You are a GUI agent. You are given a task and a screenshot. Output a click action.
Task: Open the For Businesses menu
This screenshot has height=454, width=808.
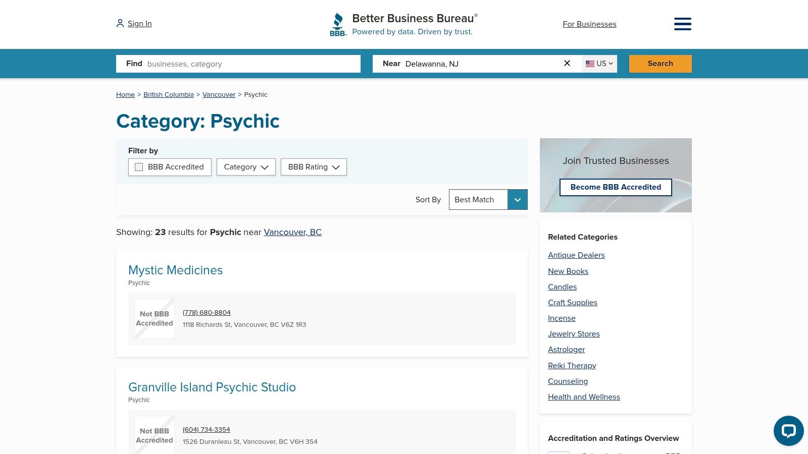pyautogui.click(x=589, y=24)
